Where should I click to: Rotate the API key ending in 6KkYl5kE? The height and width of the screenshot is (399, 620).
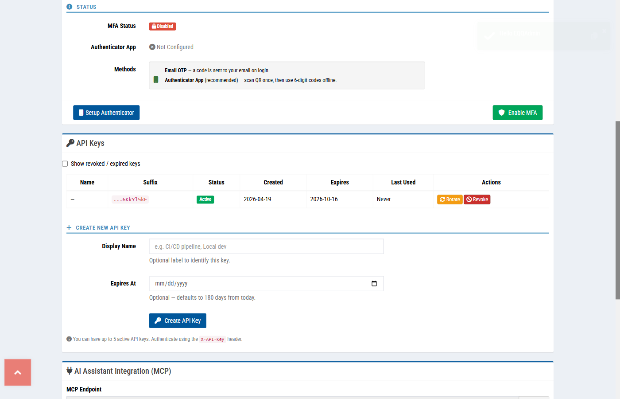click(x=449, y=199)
